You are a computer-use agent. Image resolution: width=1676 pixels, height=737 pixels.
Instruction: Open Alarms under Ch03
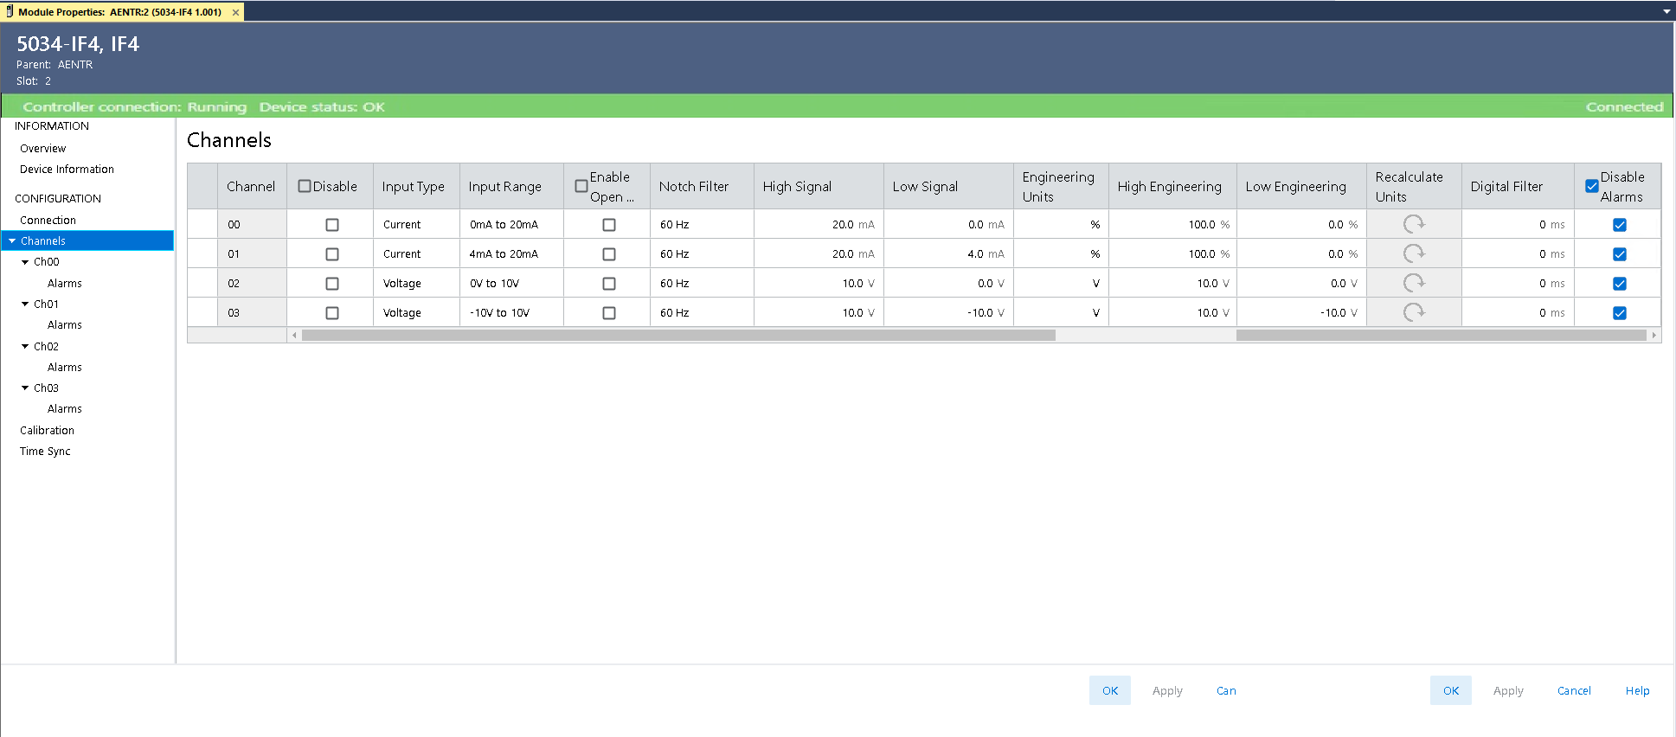[x=65, y=409]
